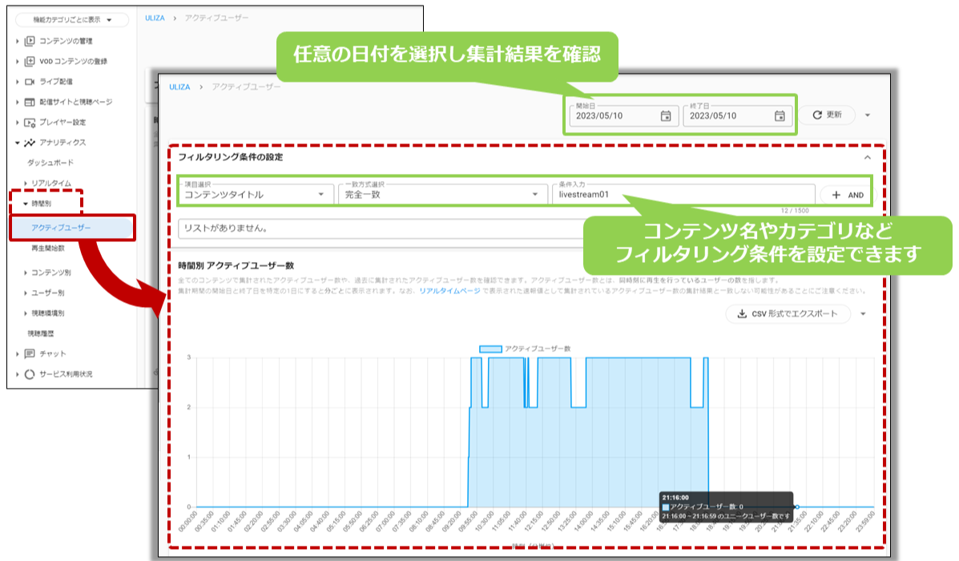Expand the サービス利用状況 tree arrow
This screenshot has width=959, height=561.
coord(17,374)
